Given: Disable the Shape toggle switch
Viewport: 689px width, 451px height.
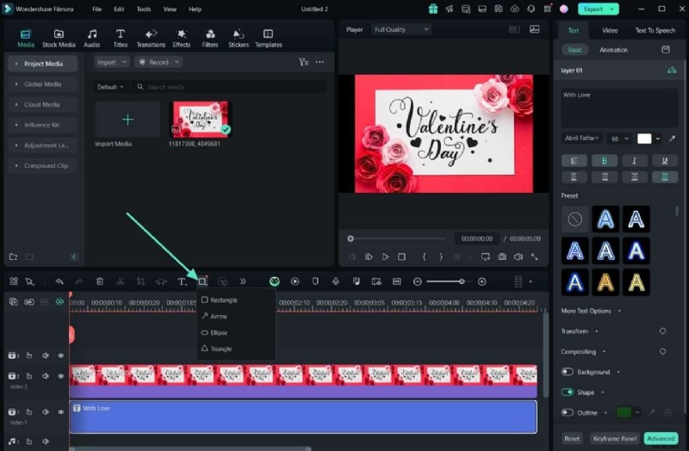Looking at the screenshot, I should (568, 392).
